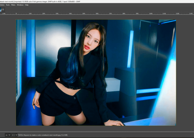
Task: Open the Help menu
Action: (x=27, y=5)
